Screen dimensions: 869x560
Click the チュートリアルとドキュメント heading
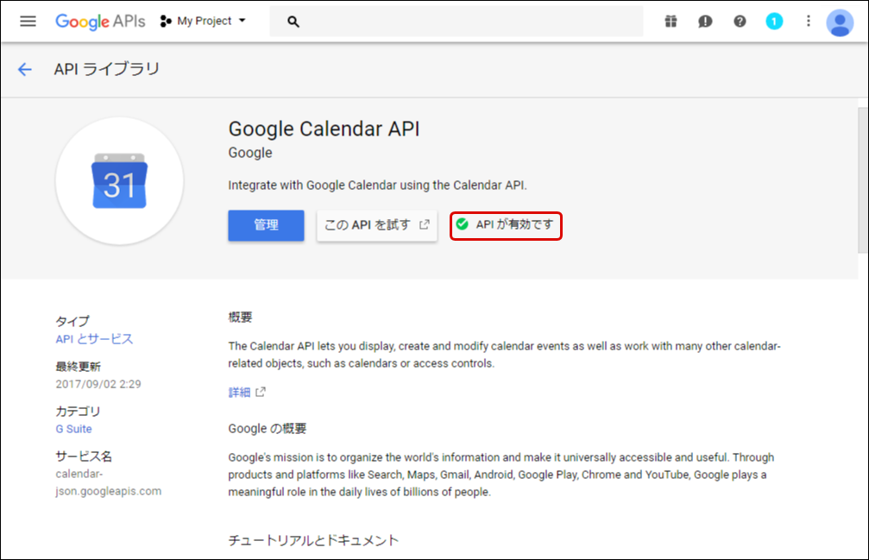pos(313,540)
